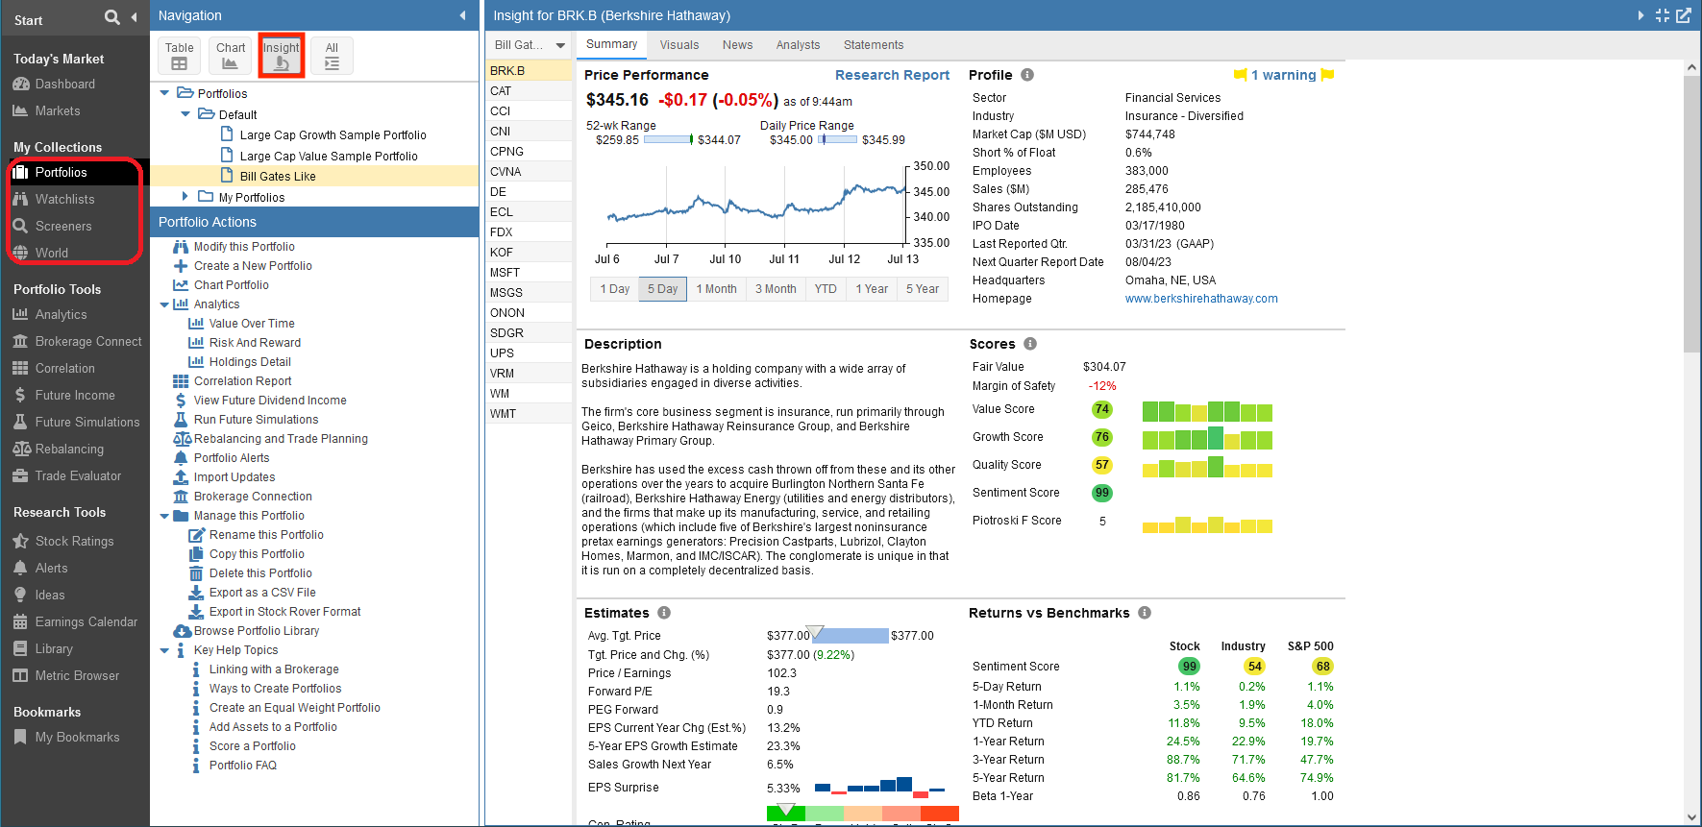The image size is (1702, 827).
Task: Click Create a New Portfolio action
Action: pos(253,266)
